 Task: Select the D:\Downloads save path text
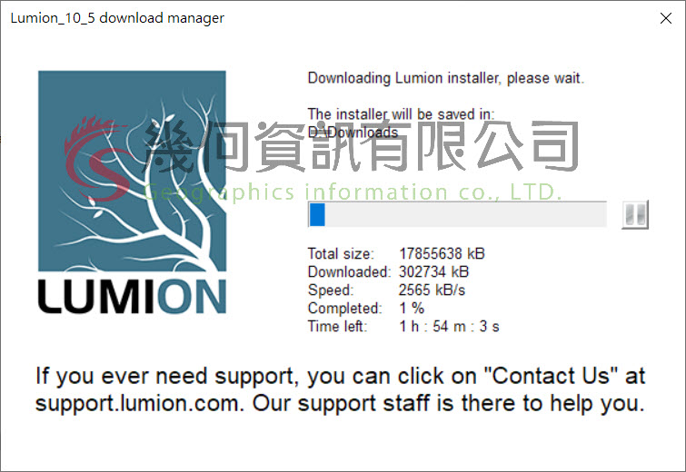[353, 132]
